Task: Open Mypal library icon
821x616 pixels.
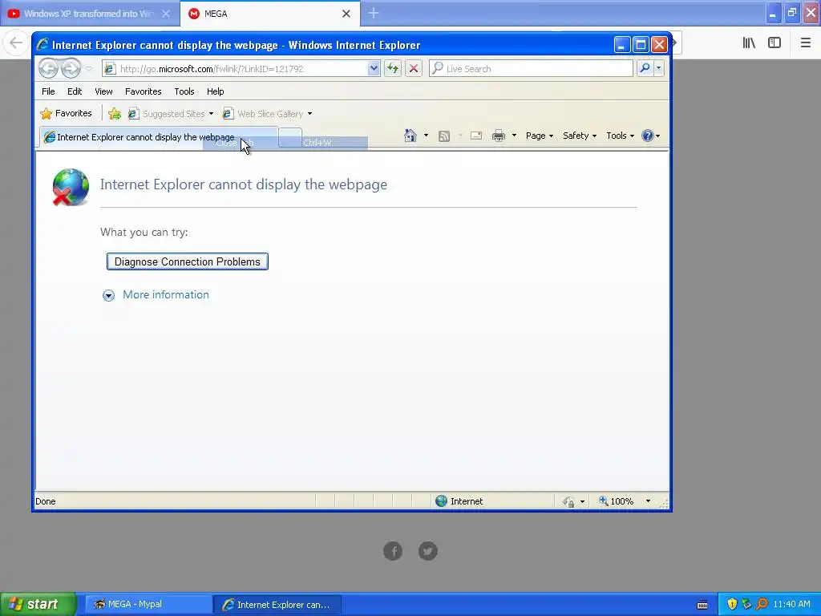Action: pyautogui.click(x=749, y=43)
